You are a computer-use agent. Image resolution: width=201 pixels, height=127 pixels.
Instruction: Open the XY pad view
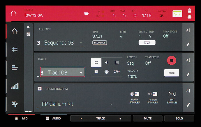[15, 104]
